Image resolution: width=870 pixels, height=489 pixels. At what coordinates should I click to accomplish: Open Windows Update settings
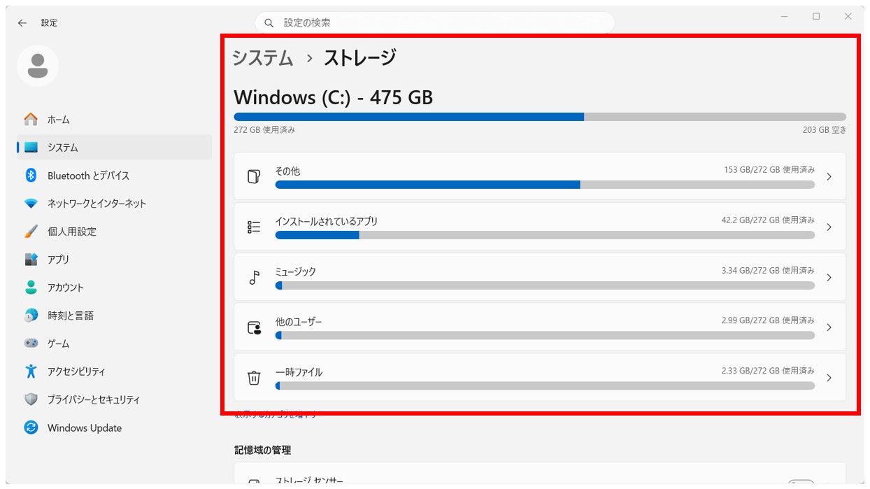[84, 427]
